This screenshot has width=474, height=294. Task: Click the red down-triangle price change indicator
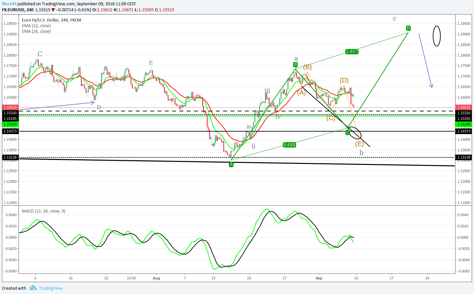pyautogui.click(x=53, y=10)
